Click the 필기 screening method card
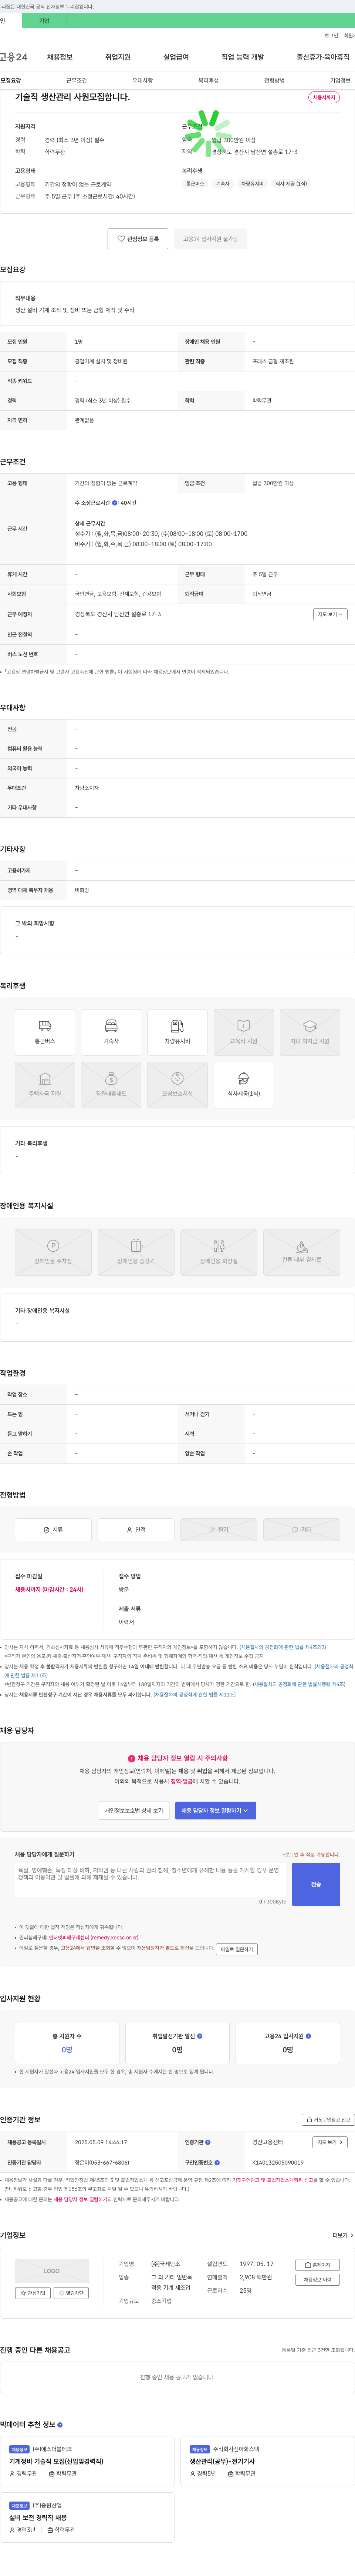This screenshot has width=355, height=2576. click(219, 1529)
